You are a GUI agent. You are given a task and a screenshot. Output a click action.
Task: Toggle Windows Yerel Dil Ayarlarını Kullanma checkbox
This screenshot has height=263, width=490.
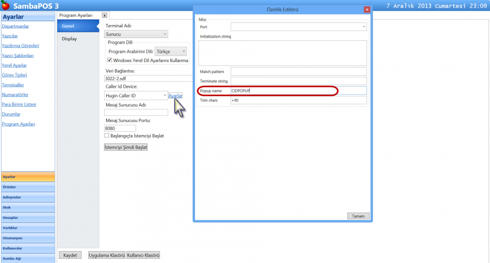[109, 60]
